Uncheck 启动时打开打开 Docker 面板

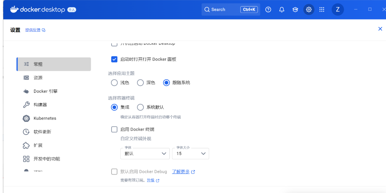pyautogui.click(x=114, y=59)
